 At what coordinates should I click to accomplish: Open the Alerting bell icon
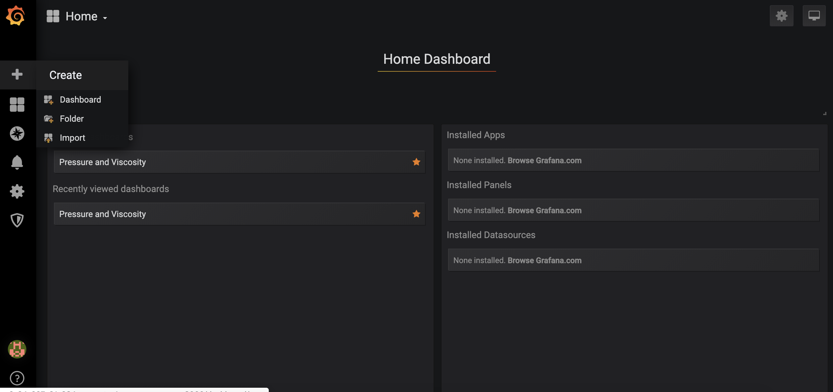pos(17,162)
